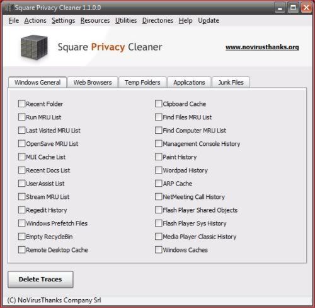
Task: Open the Resources menu
Action: pyautogui.click(x=95, y=21)
